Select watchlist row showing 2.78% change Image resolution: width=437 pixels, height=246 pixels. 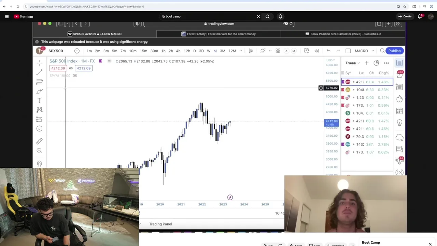pyautogui.click(x=367, y=145)
